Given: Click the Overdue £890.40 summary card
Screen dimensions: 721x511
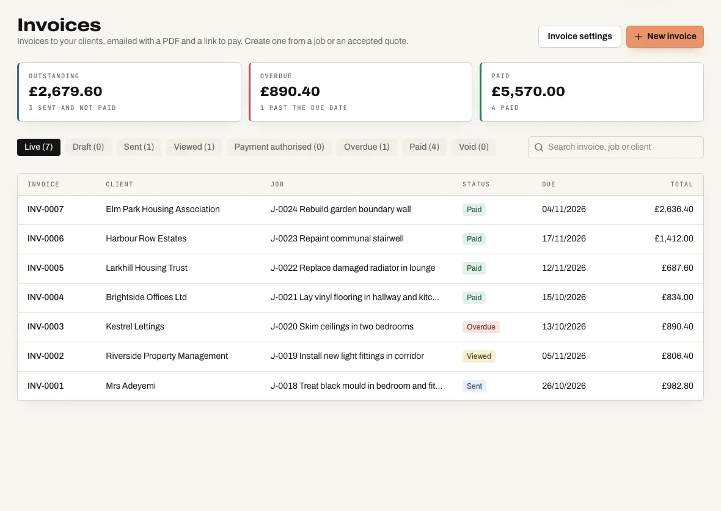Looking at the screenshot, I should pos(360,92).
